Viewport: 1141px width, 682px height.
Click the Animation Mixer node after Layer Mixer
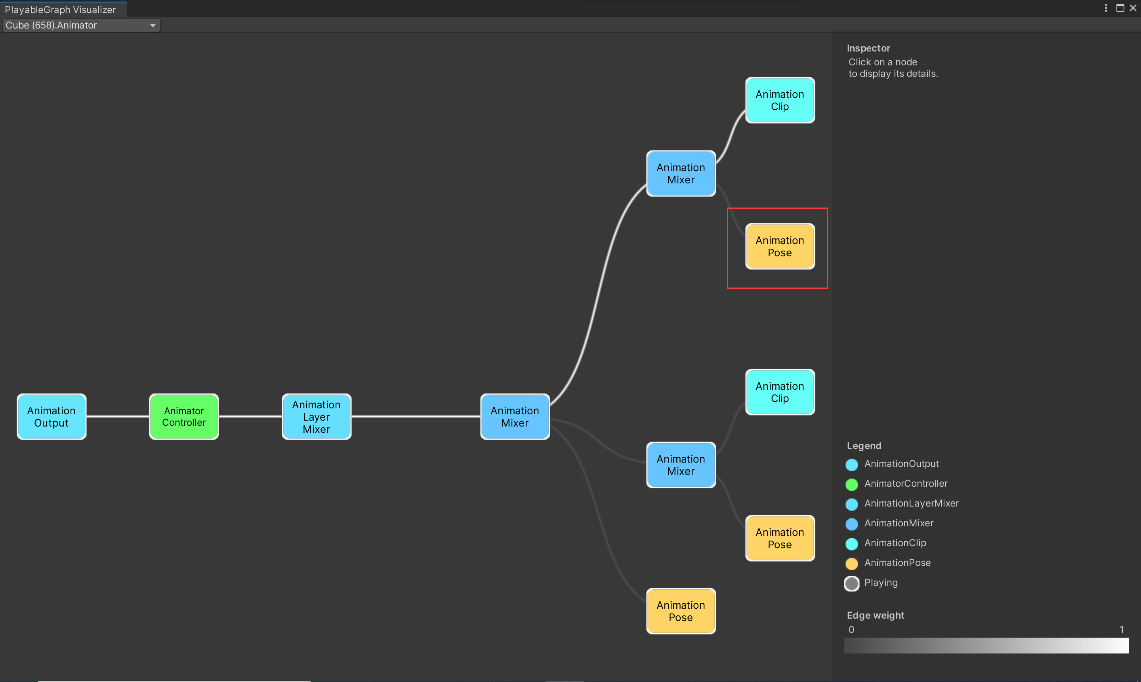pos(515,416)
